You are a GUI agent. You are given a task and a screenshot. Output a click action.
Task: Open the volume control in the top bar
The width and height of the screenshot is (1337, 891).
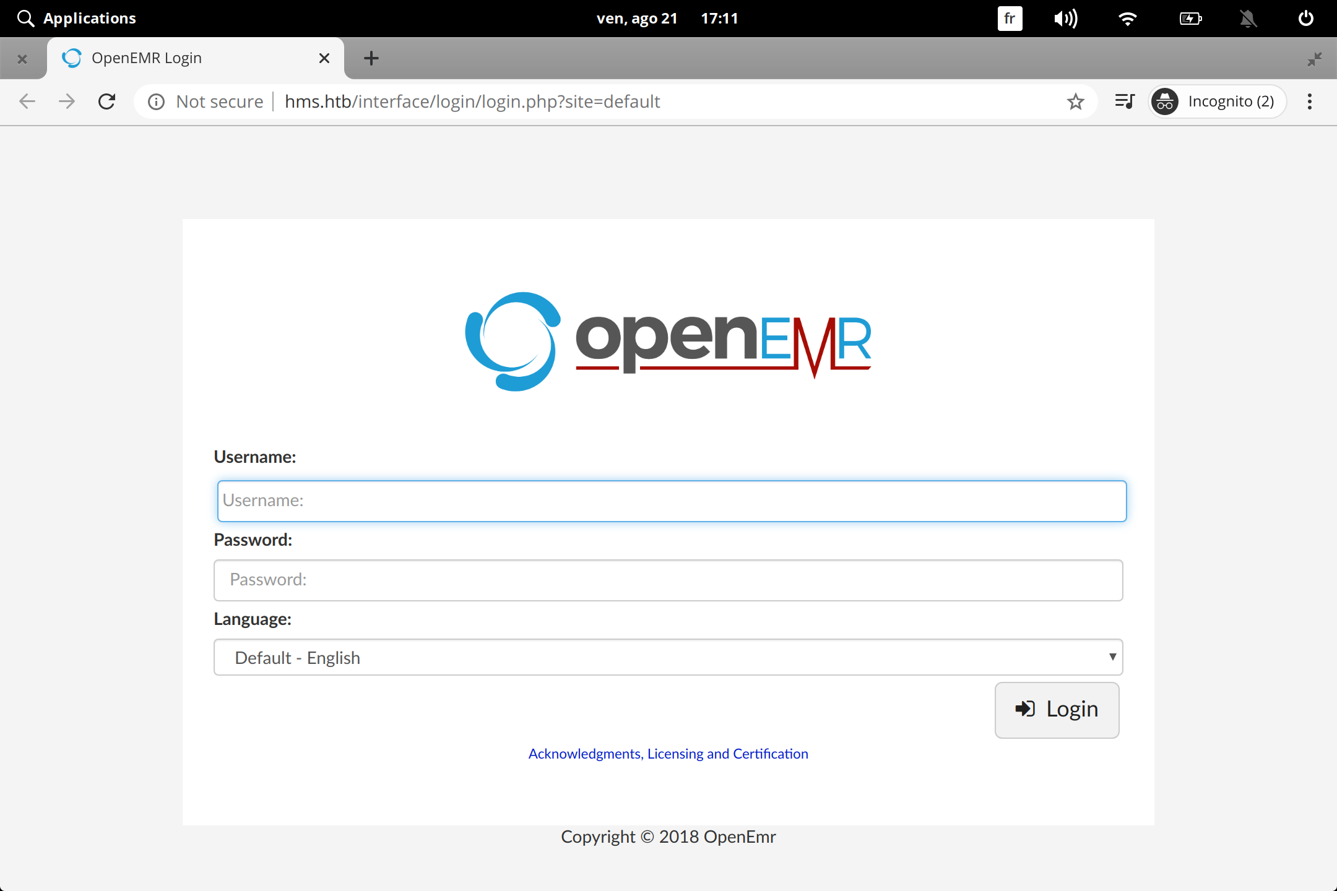[x=1065, y=19]
